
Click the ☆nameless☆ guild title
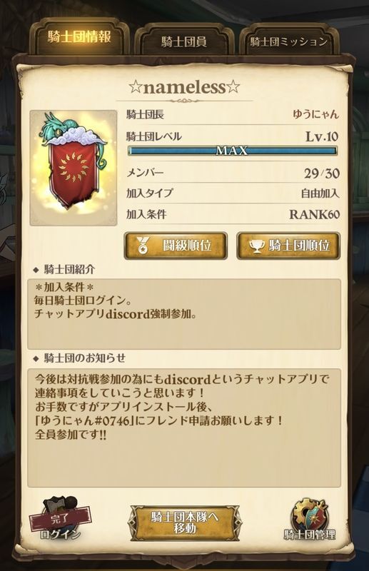(x=184, y=87)
